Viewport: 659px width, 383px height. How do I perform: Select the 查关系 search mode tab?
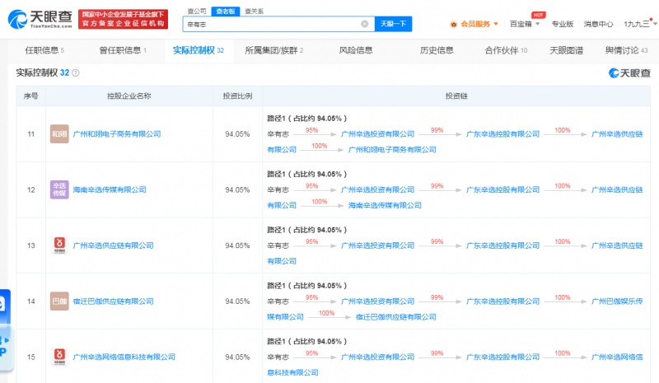click(x=255, y=11)
